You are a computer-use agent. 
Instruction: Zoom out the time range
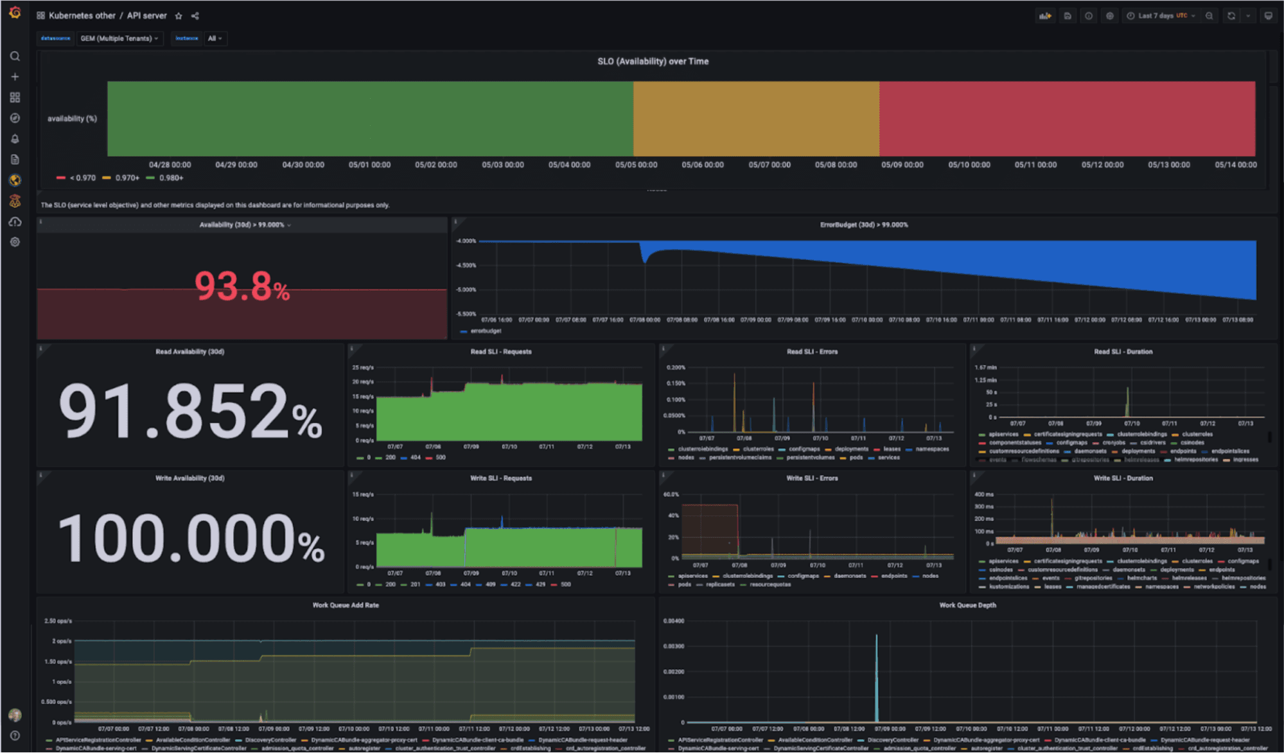(1209, 16)
